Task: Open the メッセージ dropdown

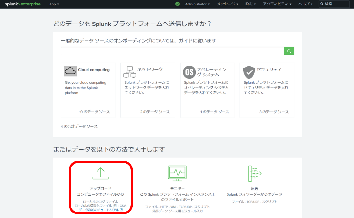Action: click(227, 4)
